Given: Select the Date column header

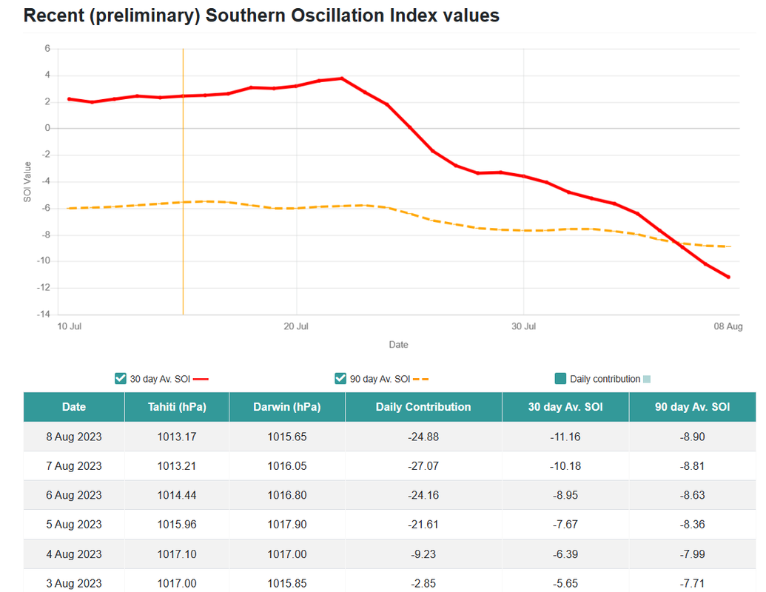Looking at the screenshot, I should click(74, 407).
